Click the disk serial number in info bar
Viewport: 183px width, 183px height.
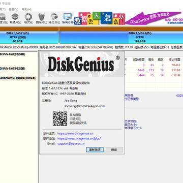coord(58,47)
